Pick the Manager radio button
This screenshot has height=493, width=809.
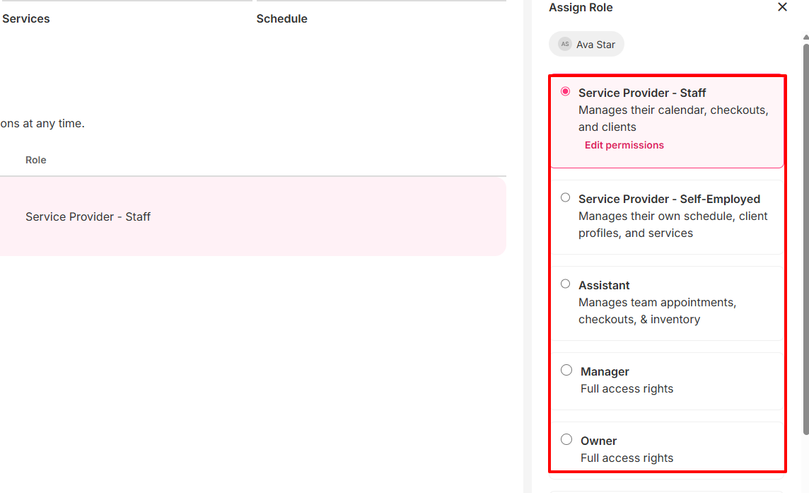[x=566, y=370]
